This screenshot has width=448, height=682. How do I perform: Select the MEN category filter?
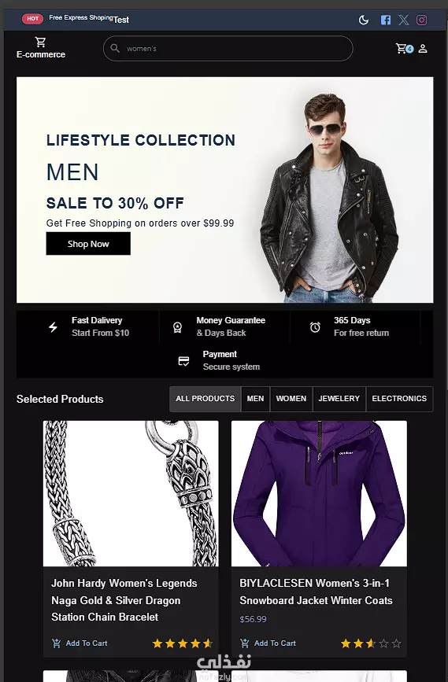tap(255, 399)
